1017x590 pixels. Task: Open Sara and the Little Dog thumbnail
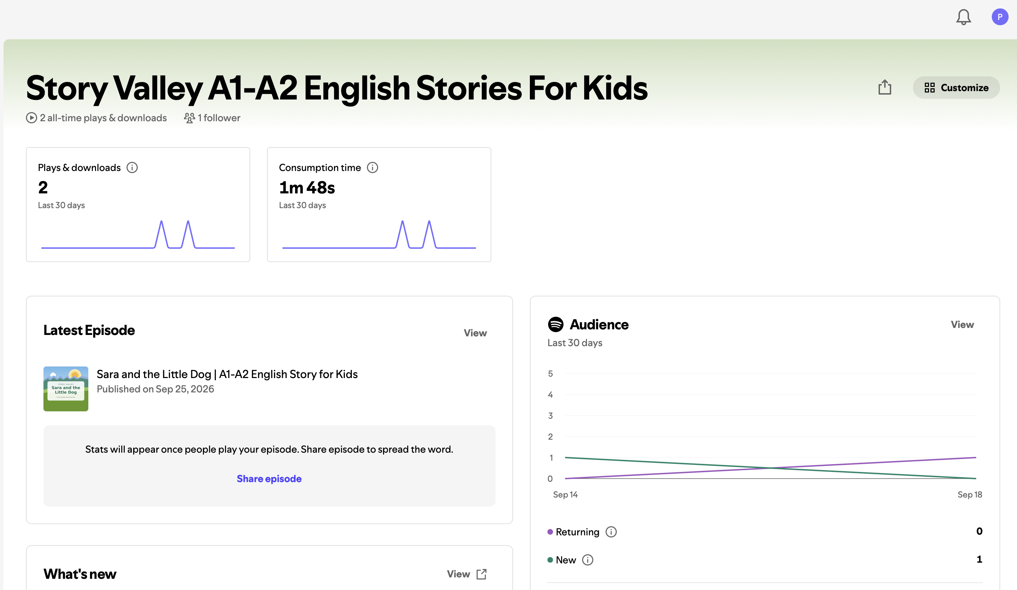(66, 389)
